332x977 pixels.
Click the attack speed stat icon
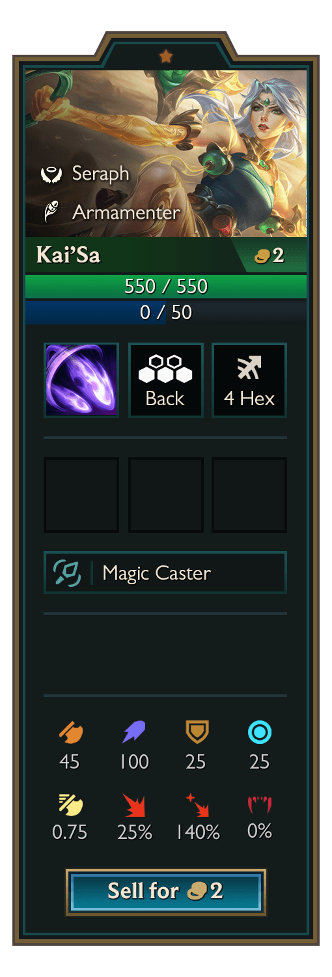click(70, 806)
